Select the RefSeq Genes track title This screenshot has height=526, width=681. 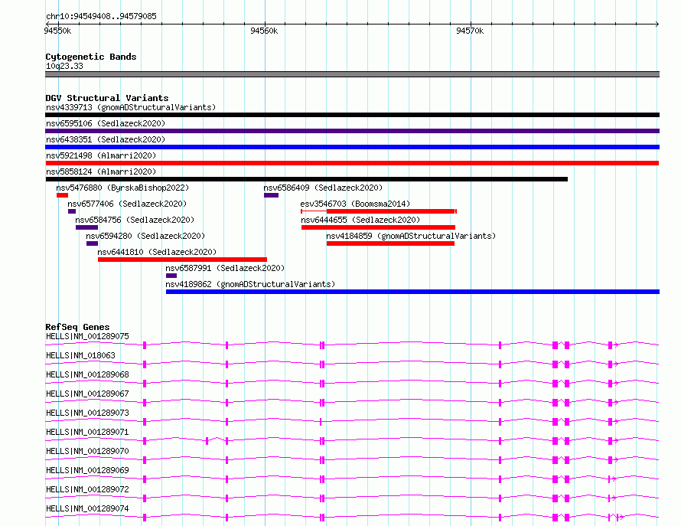pyautogui.click(x=77, y=327)
